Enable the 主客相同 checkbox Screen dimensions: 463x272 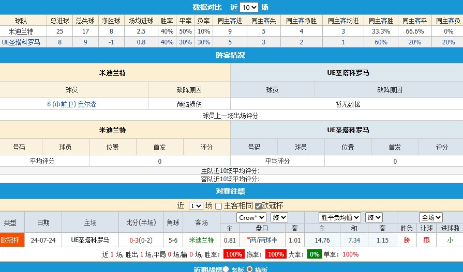click(x=218, y=206)
